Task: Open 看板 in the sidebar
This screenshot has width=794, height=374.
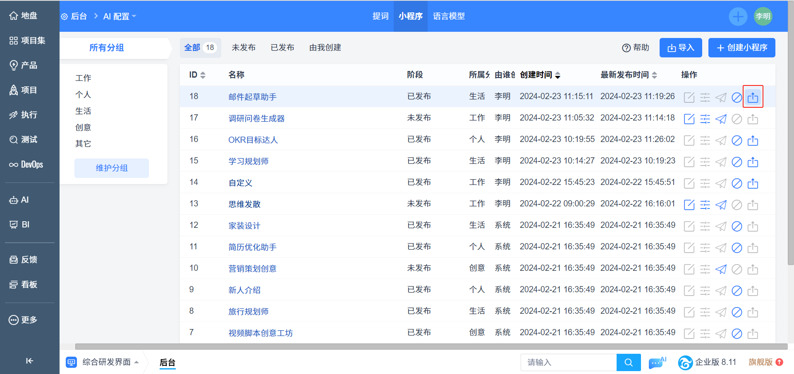Action: click(x=23, y=284)
